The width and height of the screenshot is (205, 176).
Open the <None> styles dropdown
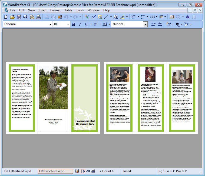tap(145, 24)
